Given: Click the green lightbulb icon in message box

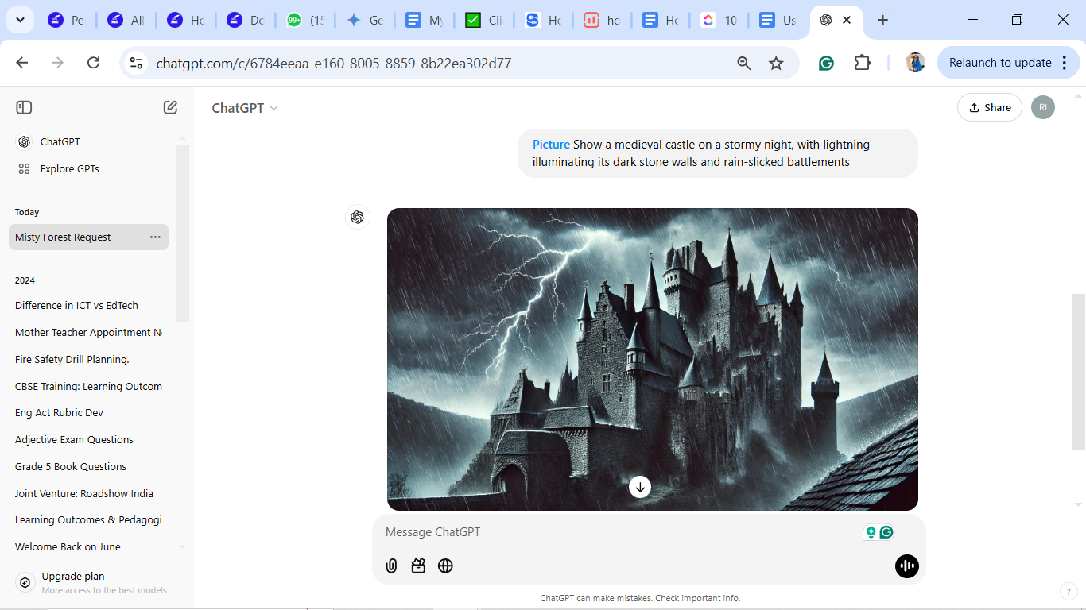Looking at the screenshot, I should tap(871, 532).
